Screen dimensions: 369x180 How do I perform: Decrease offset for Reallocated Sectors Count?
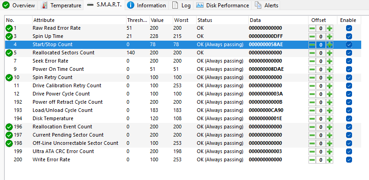coord(312,53)
